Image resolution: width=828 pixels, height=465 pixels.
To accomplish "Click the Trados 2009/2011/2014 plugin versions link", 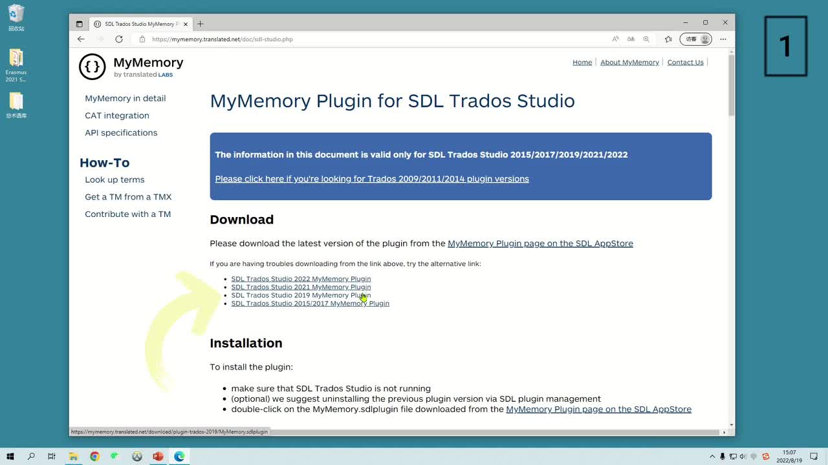I will (372, 179).
